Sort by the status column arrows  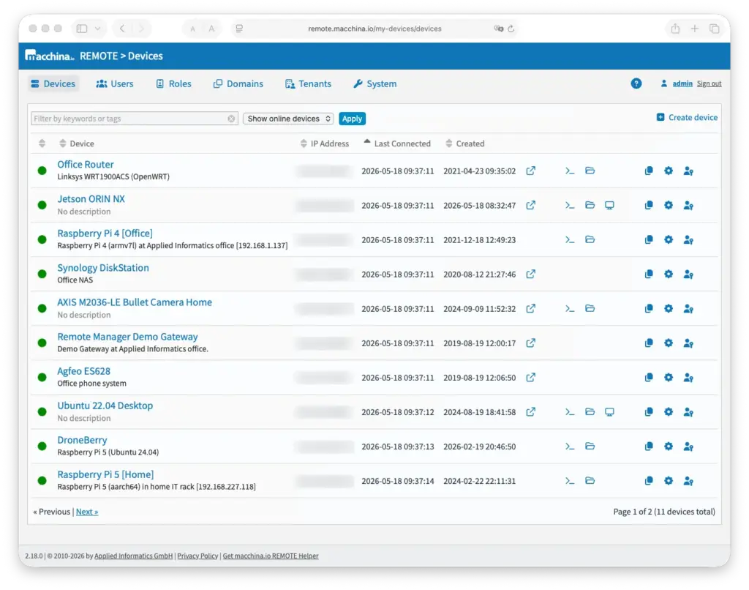pyautogui.click(x=42, y=143)
